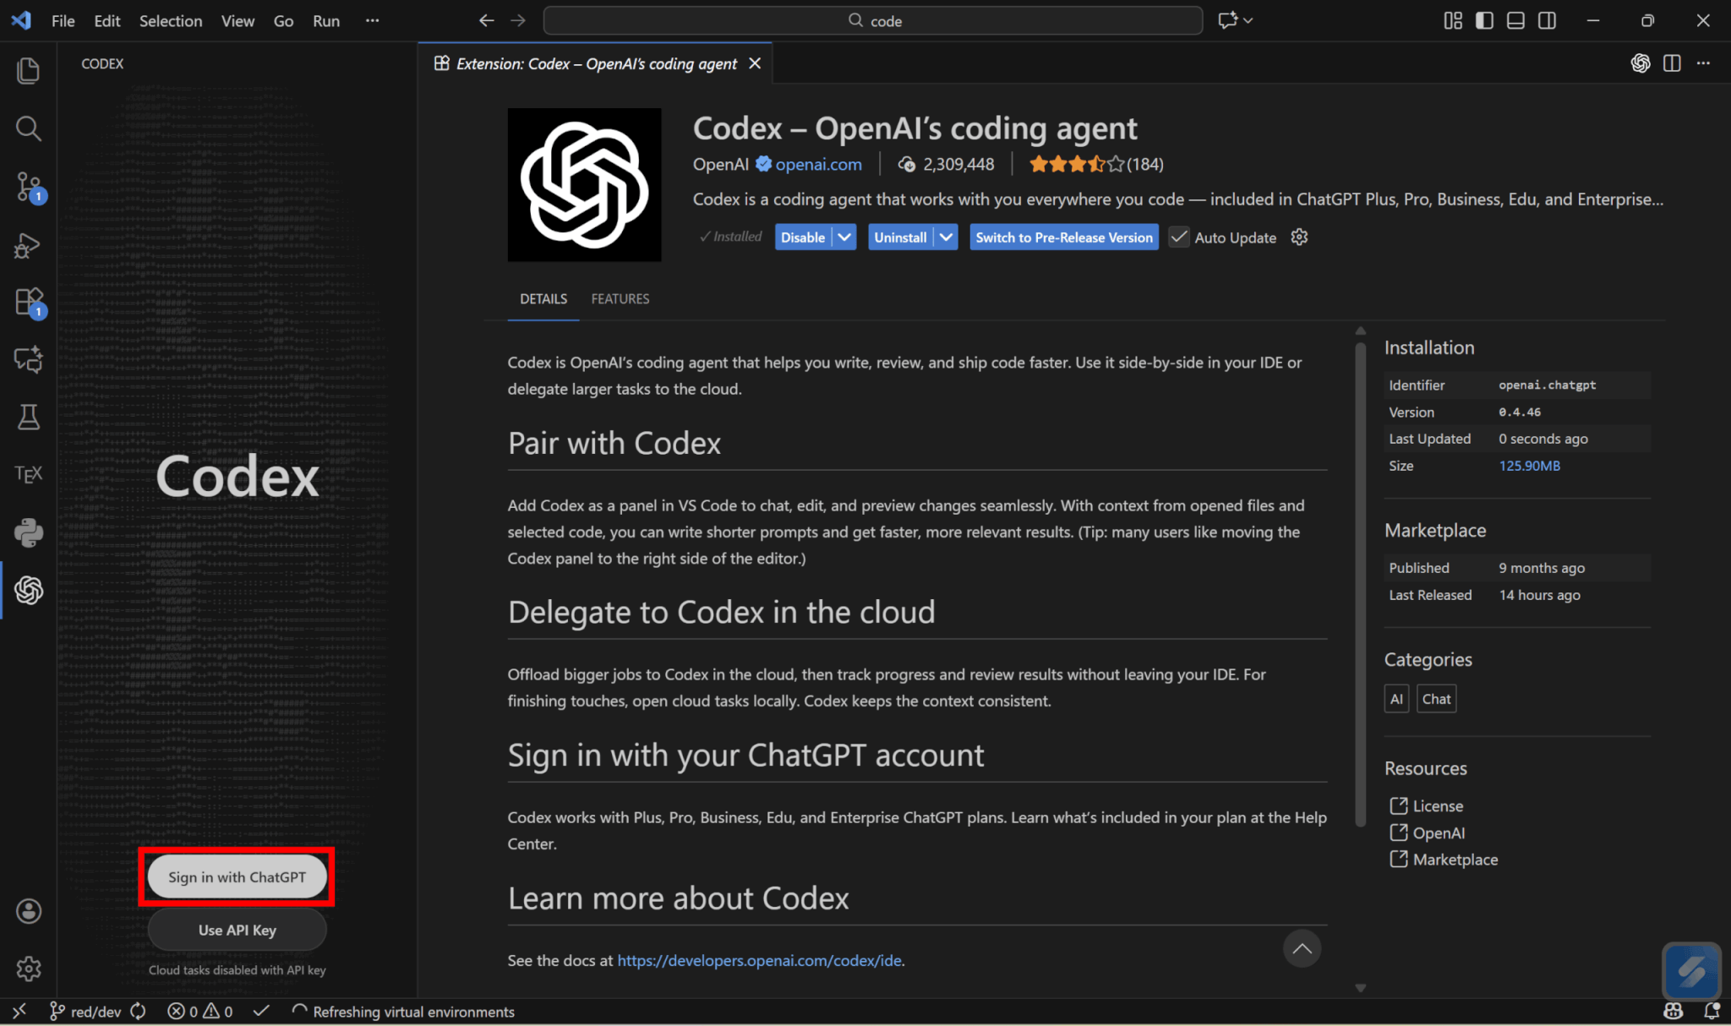Open the TeX sidebar view

coord(28,474)
